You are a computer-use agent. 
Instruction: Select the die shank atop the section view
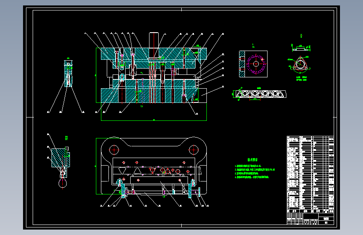154,40
